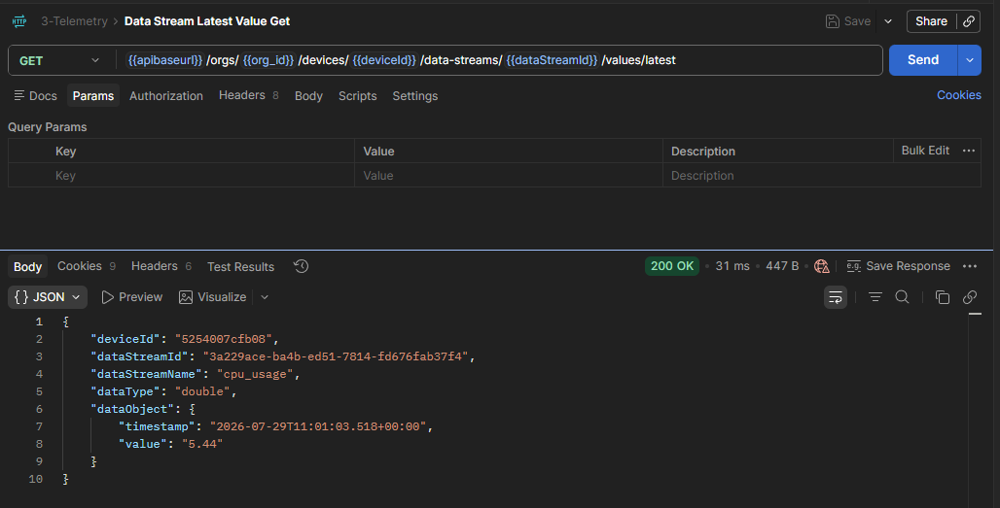Screen dimensions: 1000x508
Task: Click the "5.44" value
Action: pyautogui.click(x=202, y=444)
